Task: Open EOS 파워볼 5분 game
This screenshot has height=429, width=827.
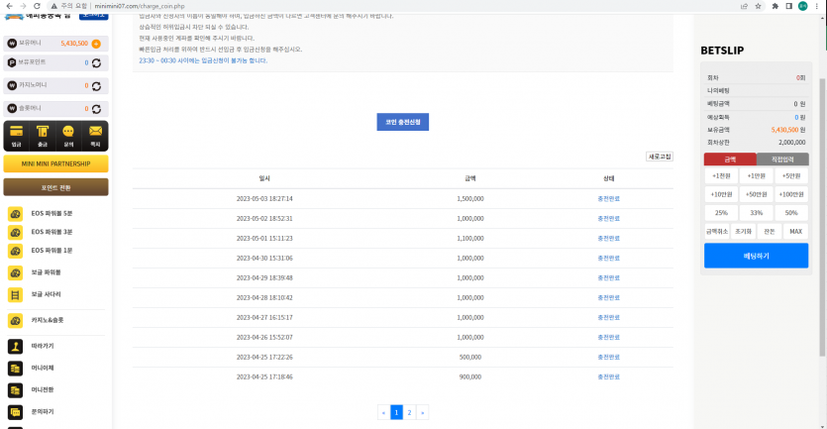Action: (x=55, y=213)
